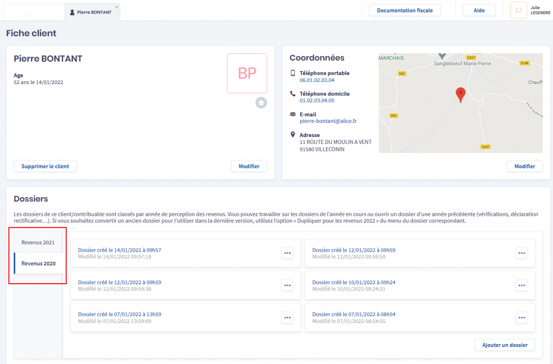Select the Revenus 2020 tab

tap(38, 264)
